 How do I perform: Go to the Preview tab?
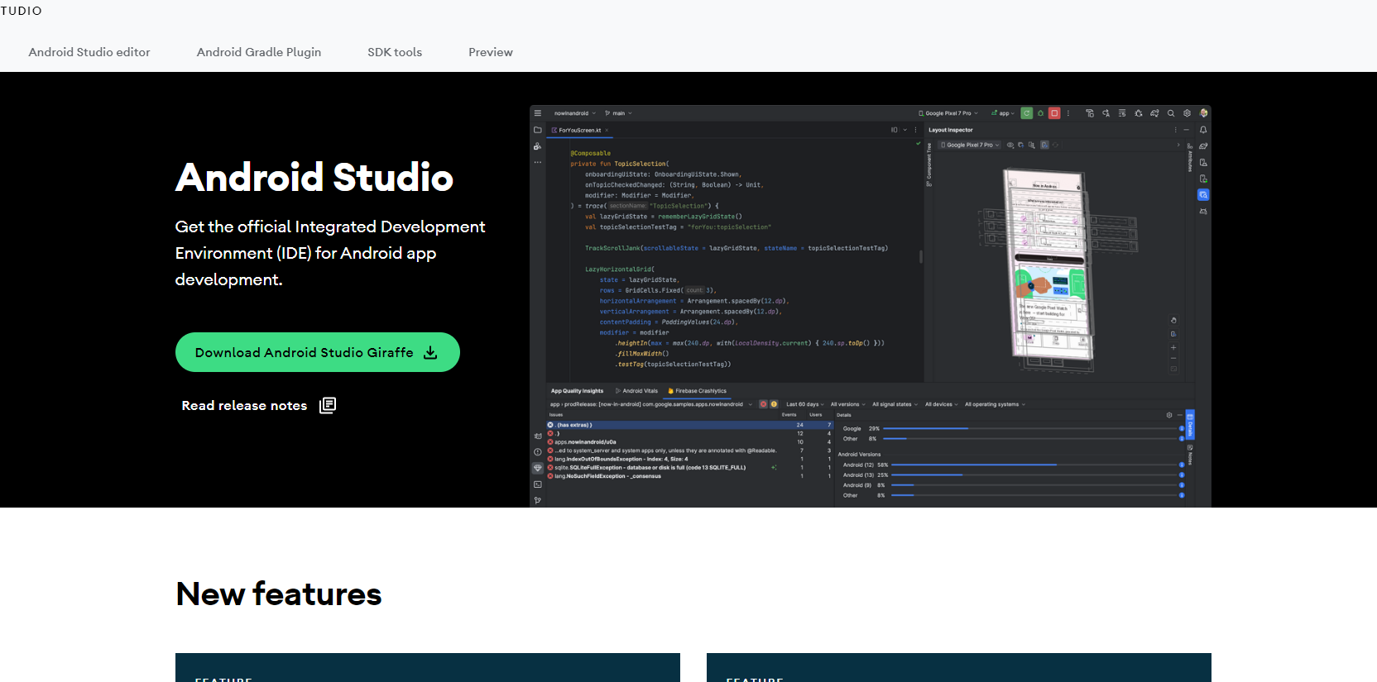pyautogui.click(x=491, y=52)
